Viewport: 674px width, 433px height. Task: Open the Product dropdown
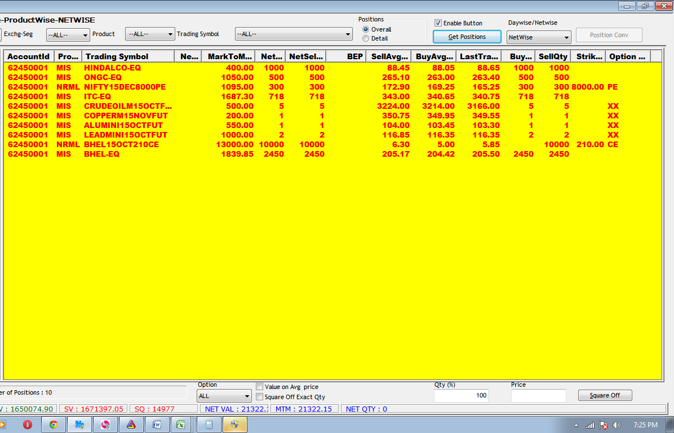coord(149,34)
